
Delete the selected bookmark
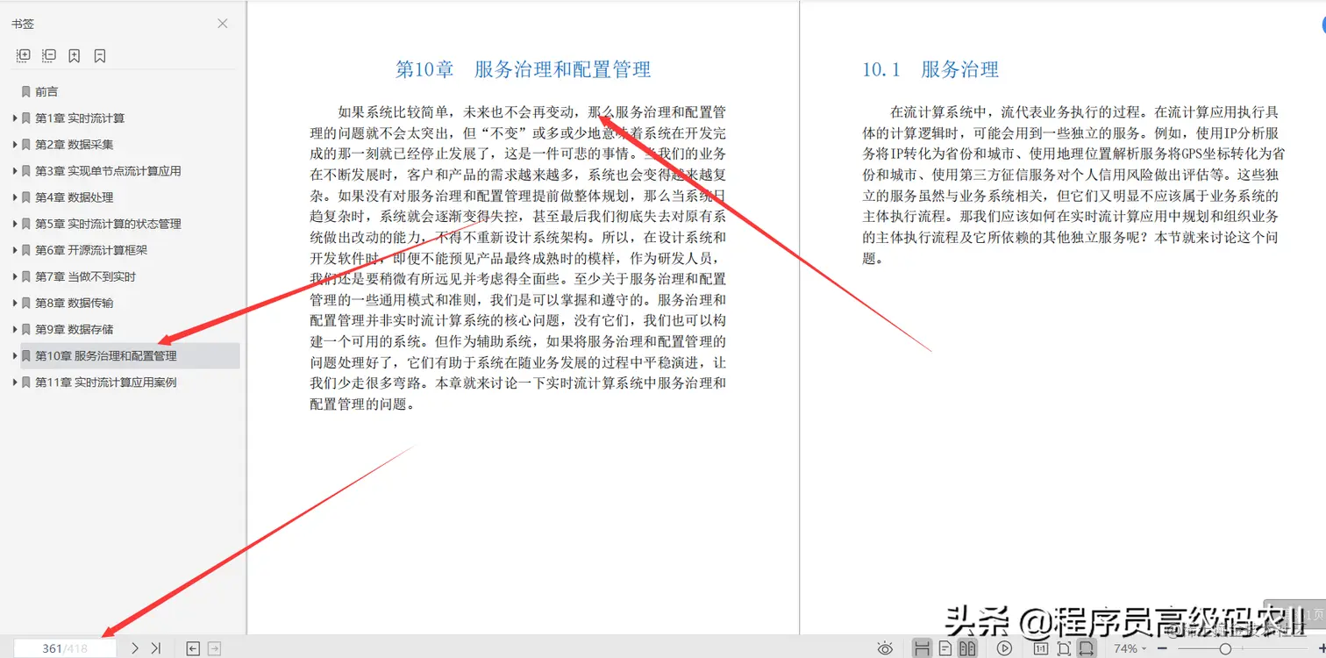click(99, 54)
